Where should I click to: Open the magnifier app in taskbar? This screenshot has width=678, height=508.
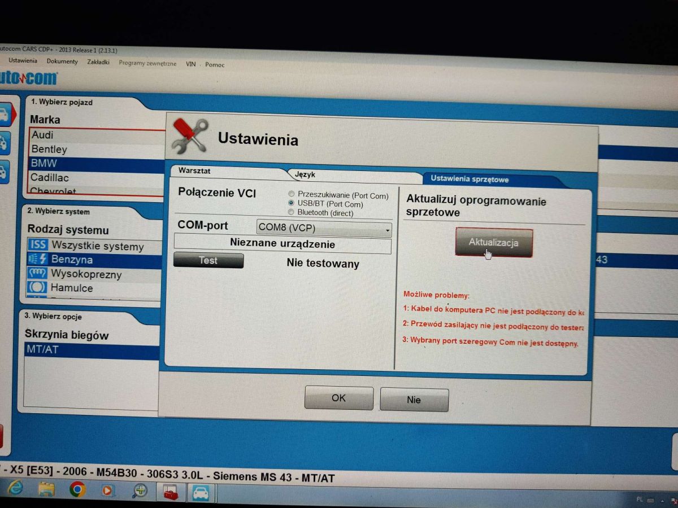coord(139,491)
